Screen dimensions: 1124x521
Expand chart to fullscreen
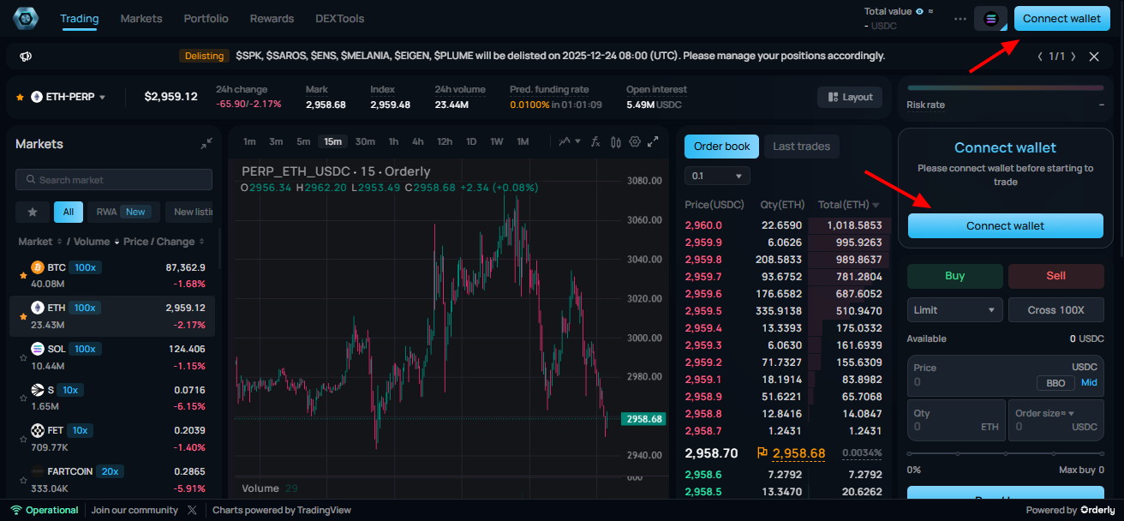pos(653,141)
